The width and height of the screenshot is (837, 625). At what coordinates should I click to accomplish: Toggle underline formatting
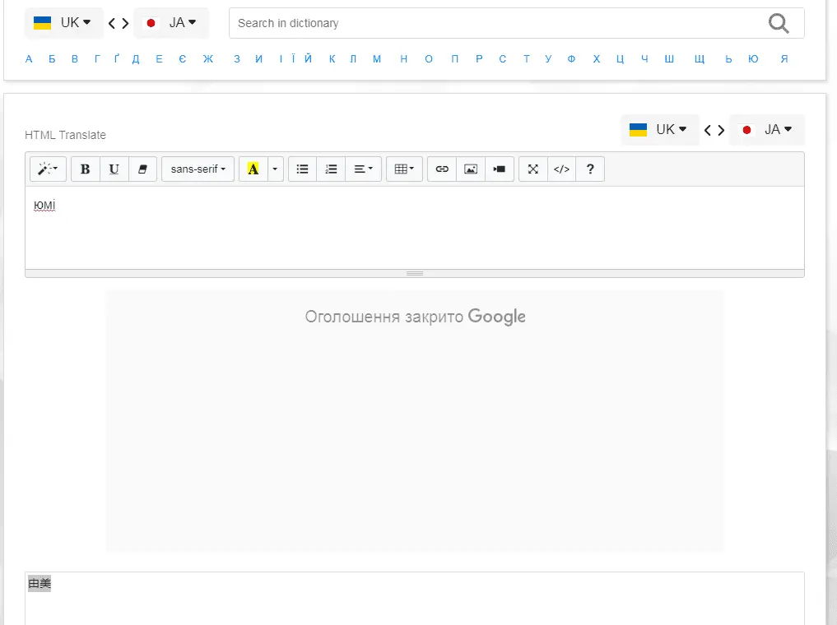pyautogui.click(x=114, y=169)
